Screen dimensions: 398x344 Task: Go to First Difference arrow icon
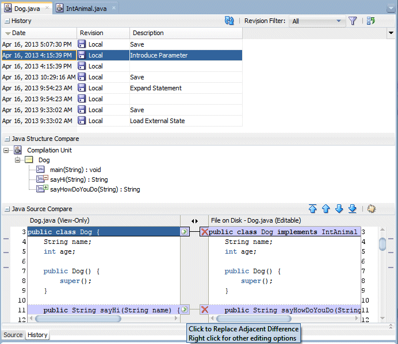(x=313, y=209)
